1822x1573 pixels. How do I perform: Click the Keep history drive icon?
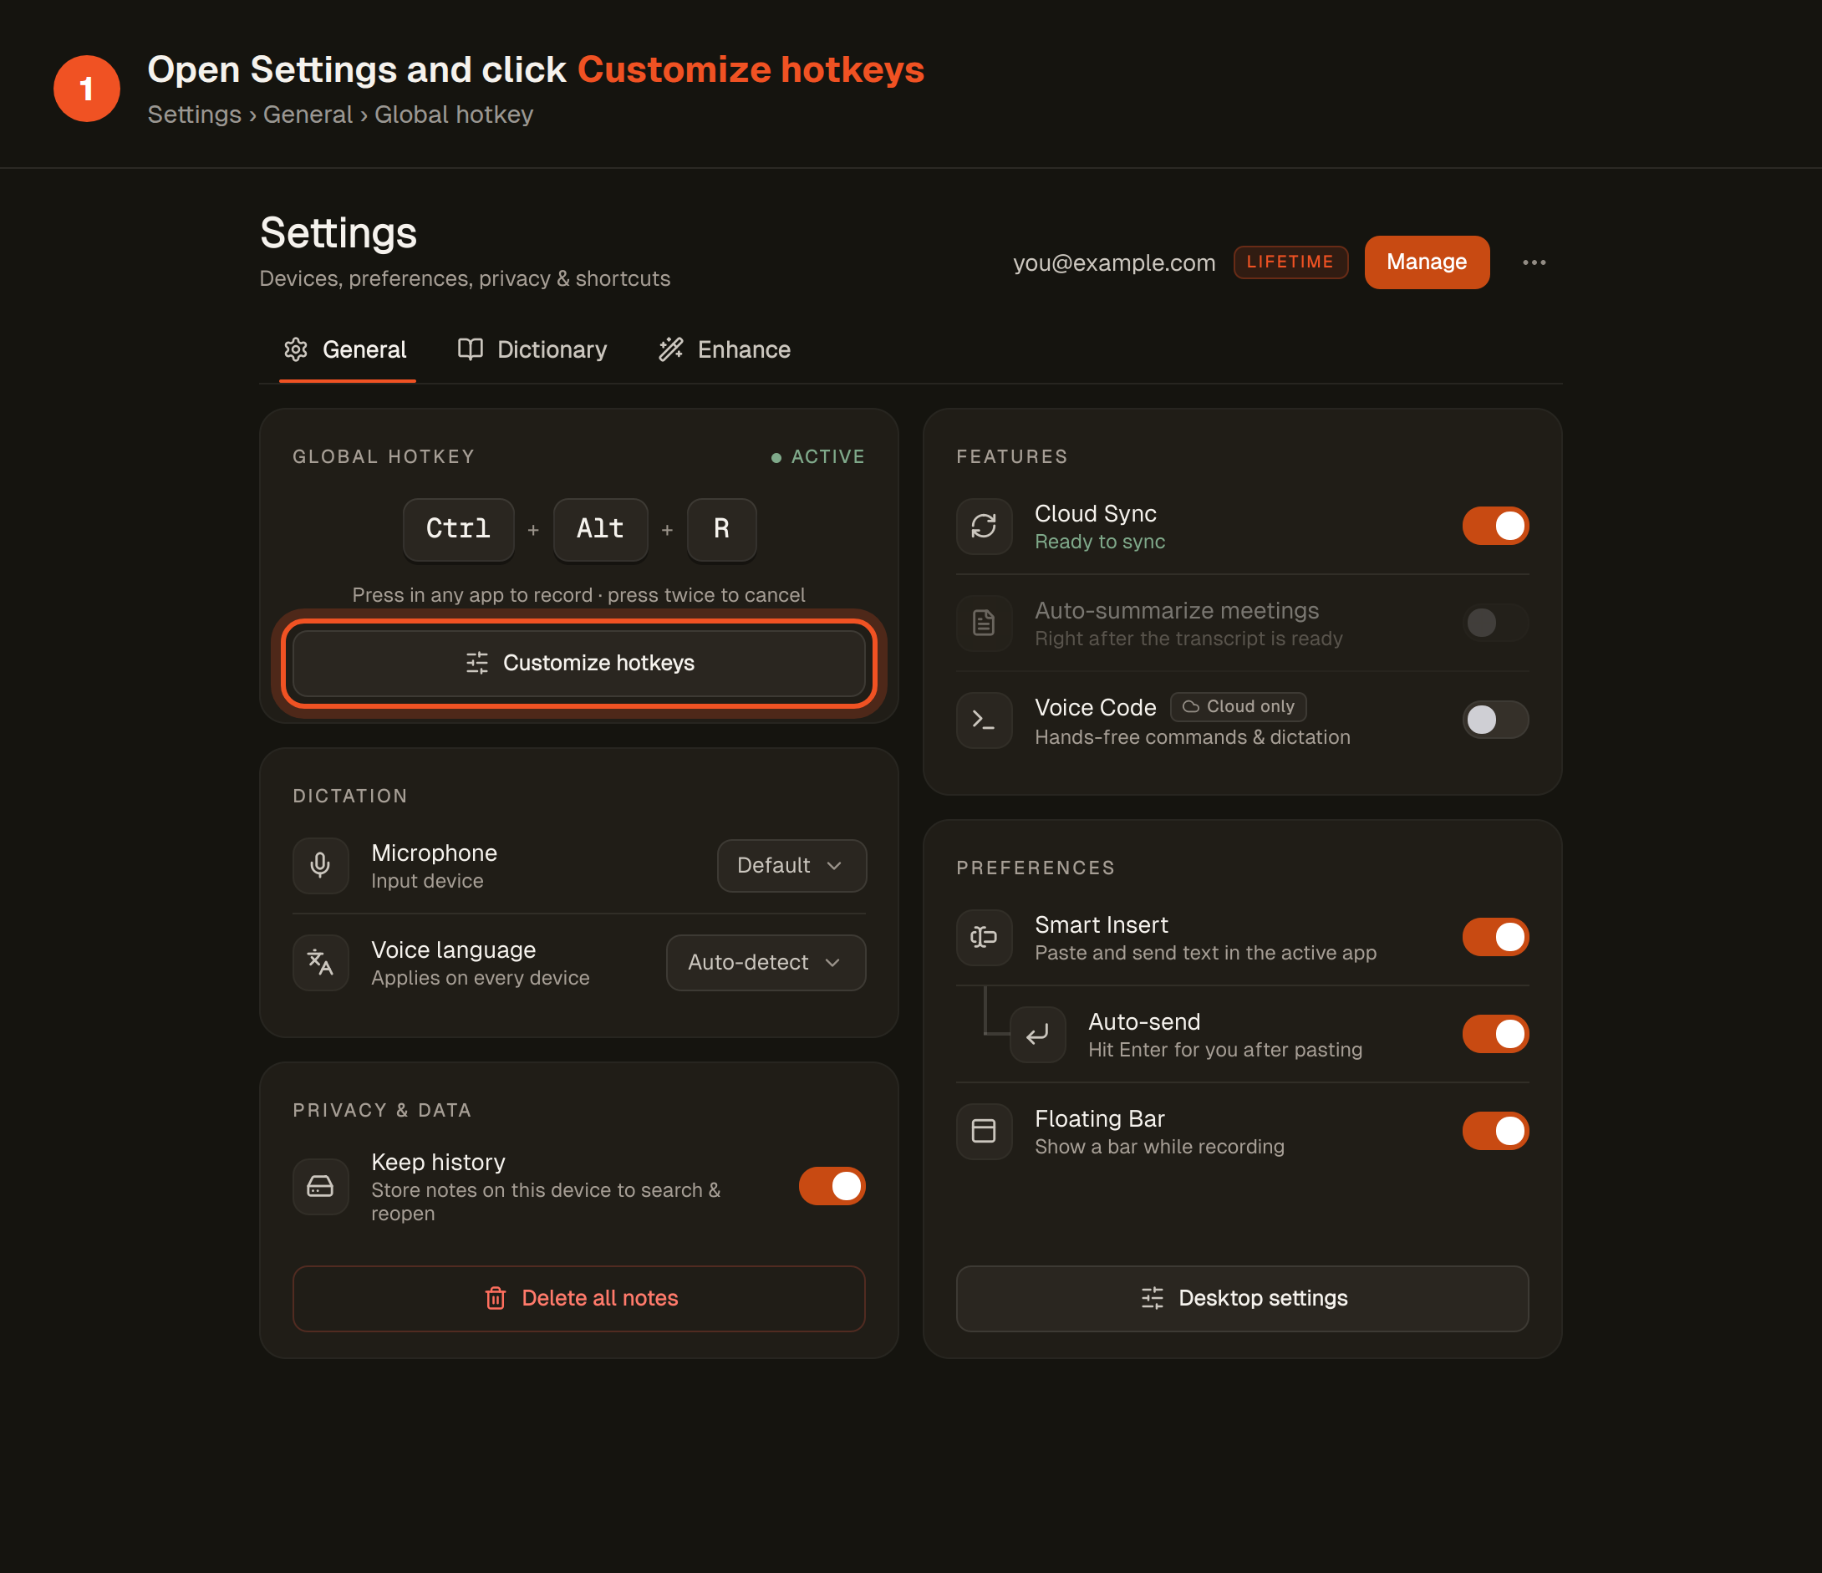coord(320,1187)
